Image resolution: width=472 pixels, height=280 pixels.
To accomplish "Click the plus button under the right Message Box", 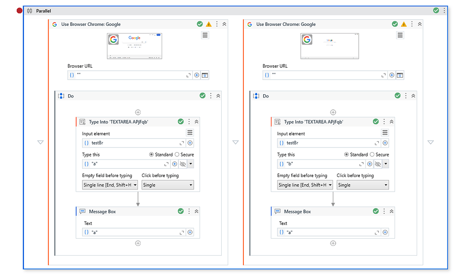I will click(333, 243).
